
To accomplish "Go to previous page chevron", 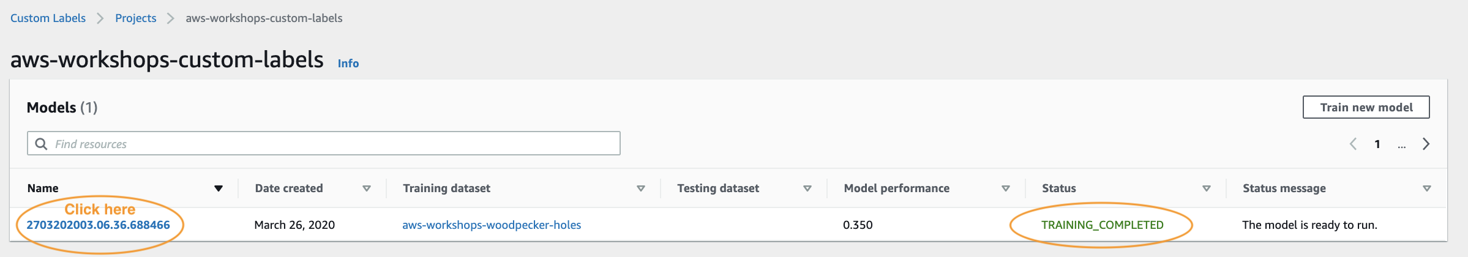I will point(1353,144).
